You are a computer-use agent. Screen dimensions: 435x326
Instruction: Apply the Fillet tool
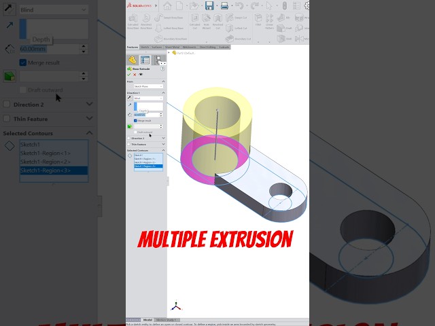(x=258, y=20)
